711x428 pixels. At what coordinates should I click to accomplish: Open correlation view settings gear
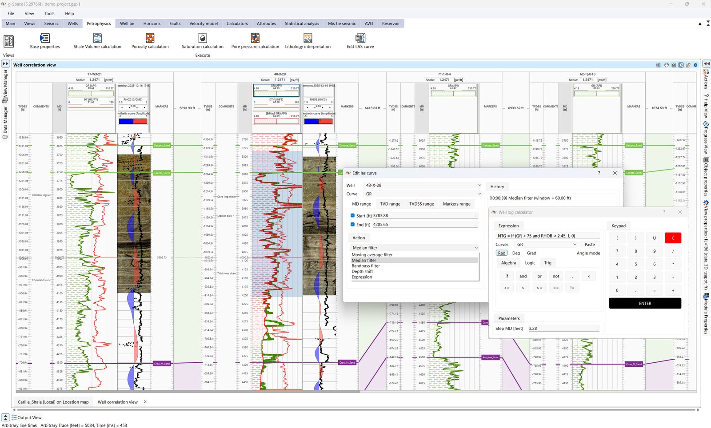695,65
